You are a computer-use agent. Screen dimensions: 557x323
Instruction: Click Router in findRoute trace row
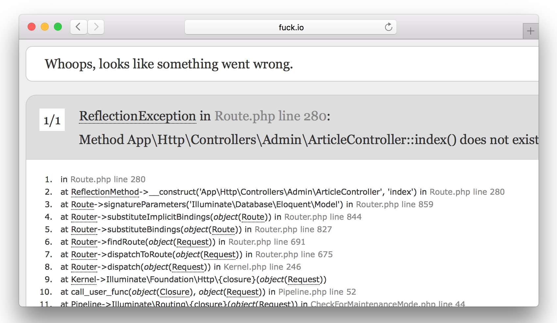pyautogui.click(x=84, y=242)
